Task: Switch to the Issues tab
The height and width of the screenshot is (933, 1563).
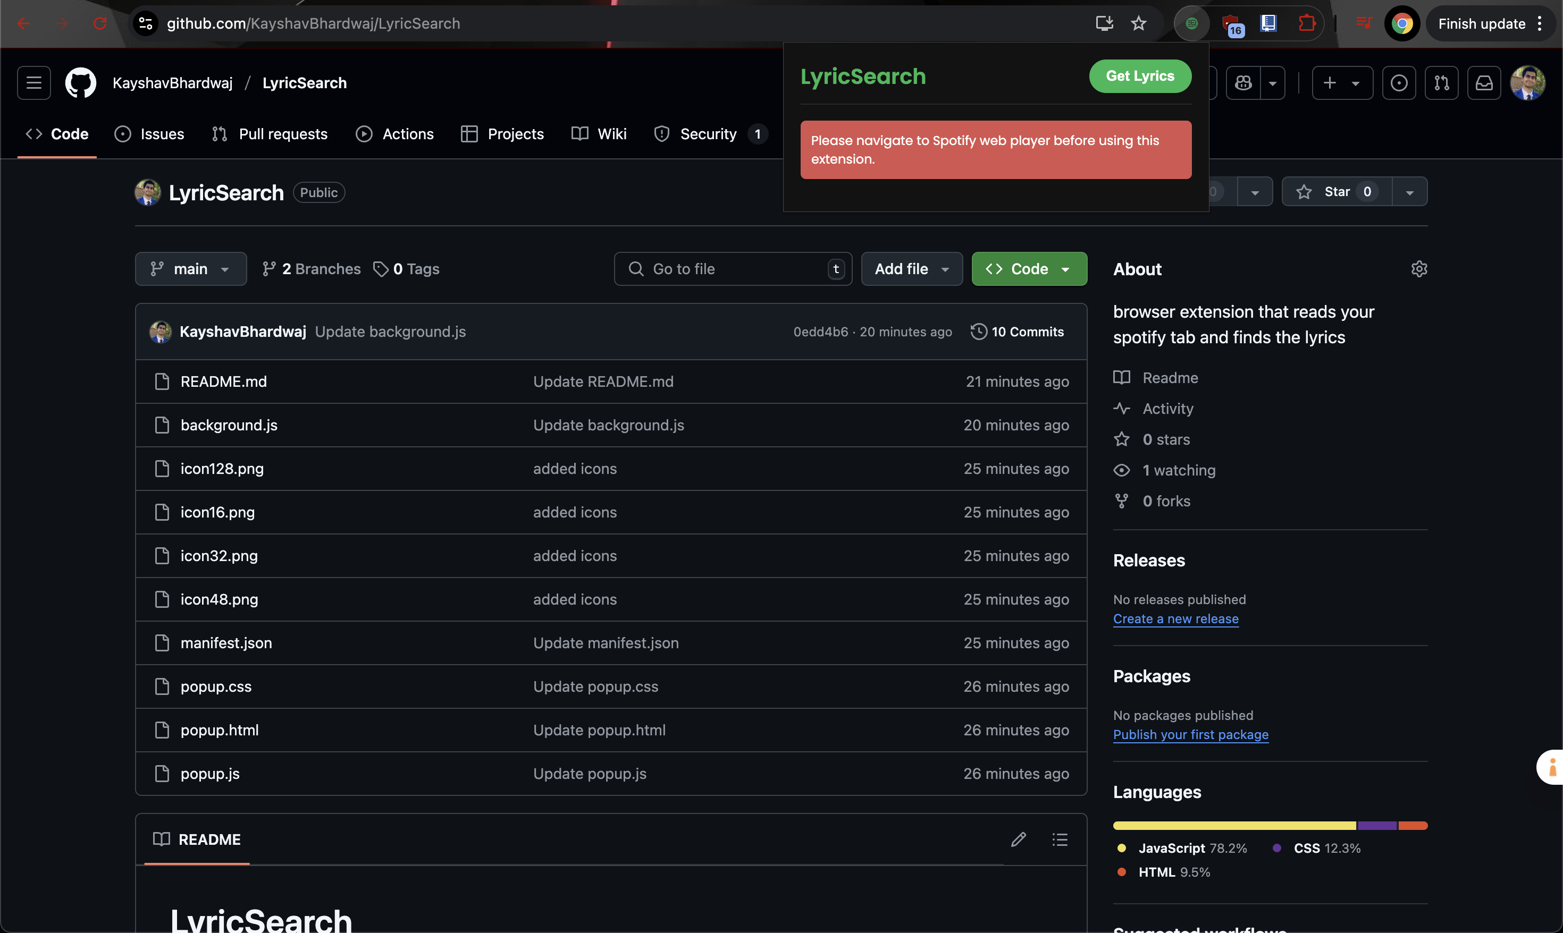Action: [x=150, y=134]
